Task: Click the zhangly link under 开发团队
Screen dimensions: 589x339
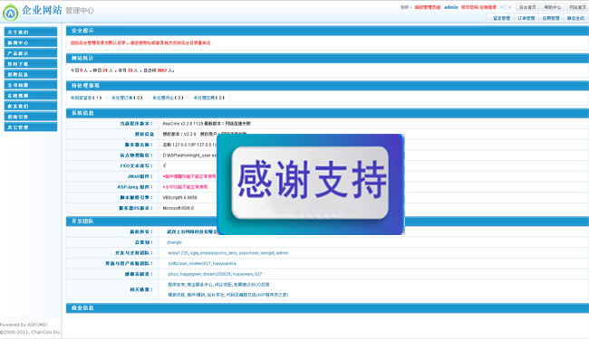Action: coord(174,242)
